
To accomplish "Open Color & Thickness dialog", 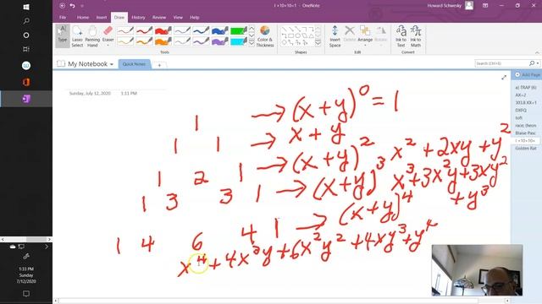I will [x=265, y=36].
